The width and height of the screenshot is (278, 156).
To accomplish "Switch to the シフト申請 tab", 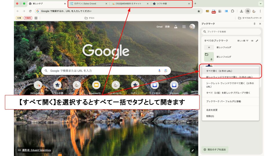I will tap(171, 4).
